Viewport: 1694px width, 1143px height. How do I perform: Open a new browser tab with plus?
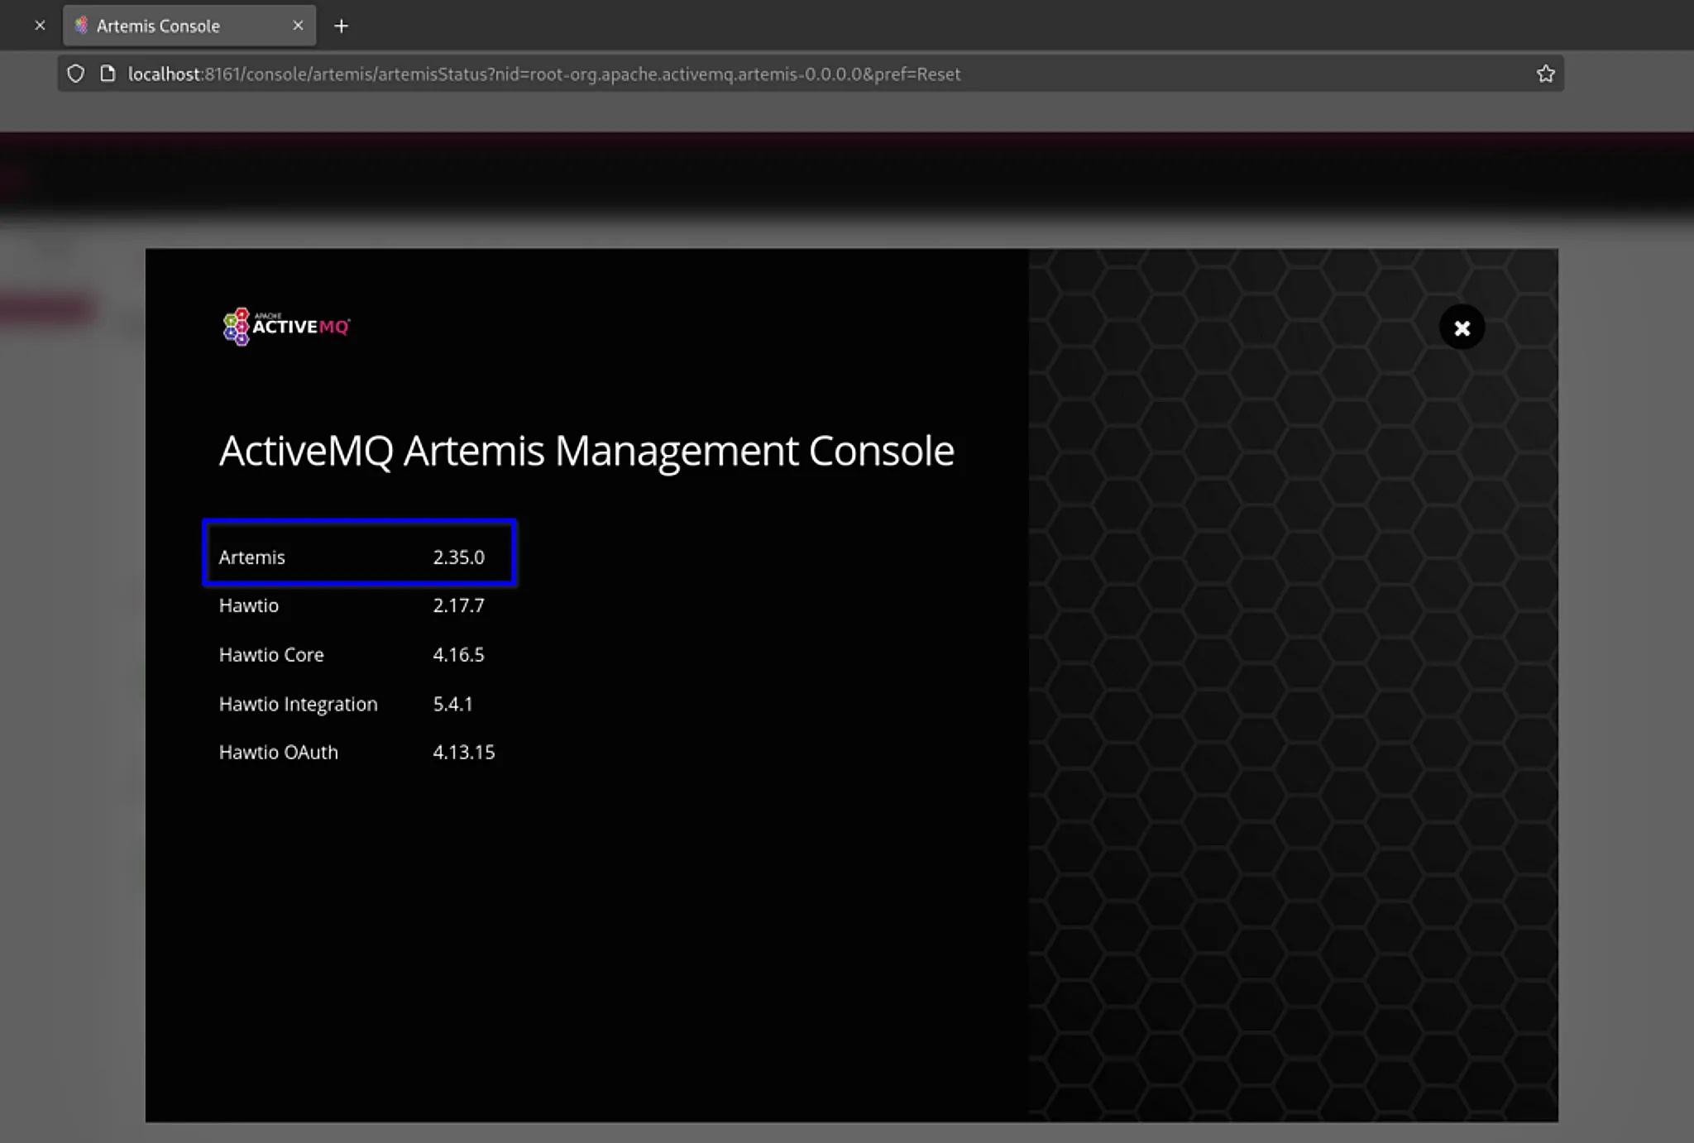341,26
